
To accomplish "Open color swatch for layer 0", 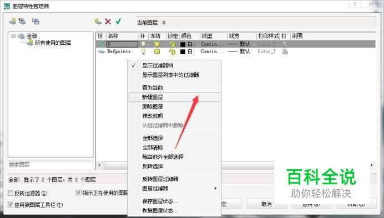I will [x=183, y=44].
